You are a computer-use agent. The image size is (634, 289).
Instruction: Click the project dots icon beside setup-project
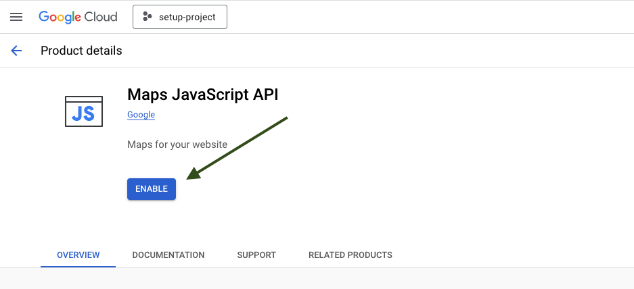pos(148,17)
